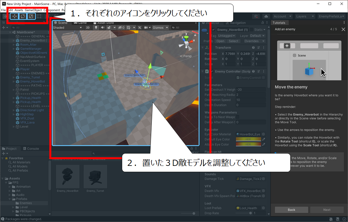Open the Default layer dropdown
This screenshot has width=348, height=222.
(257, 36)
